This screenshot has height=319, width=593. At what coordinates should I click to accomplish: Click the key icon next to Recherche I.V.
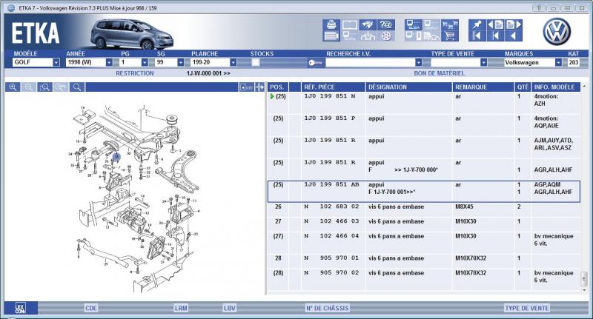coord(315,63)
